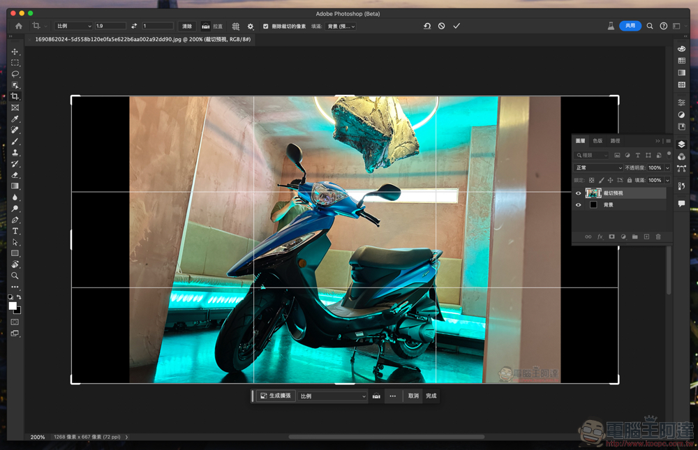Select the Pen tool
This screenshot has height=450, width=698.
(x=15, y=220)
